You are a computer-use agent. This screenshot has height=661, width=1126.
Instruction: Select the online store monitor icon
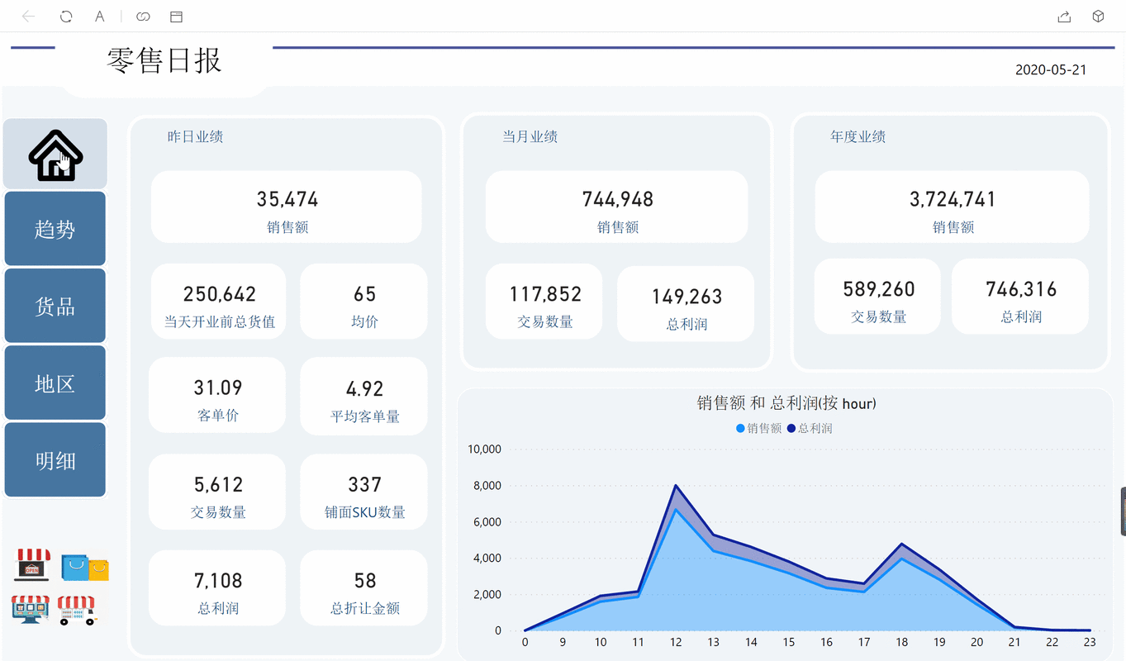(x=30, y=610)
